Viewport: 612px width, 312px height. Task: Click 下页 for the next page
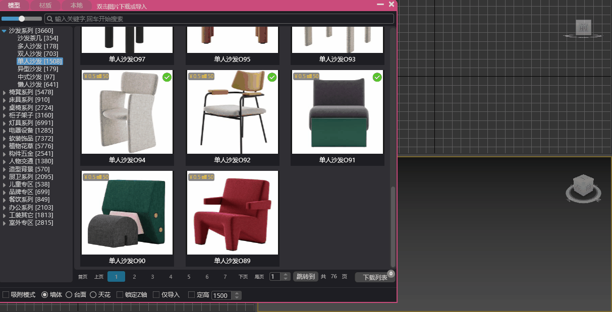pos(243,277)
